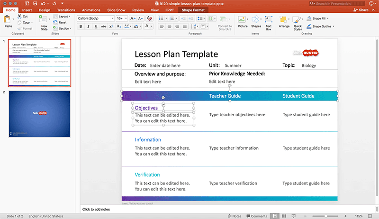
Task: Zoom out with the minus button
Action: coord(305,216)
